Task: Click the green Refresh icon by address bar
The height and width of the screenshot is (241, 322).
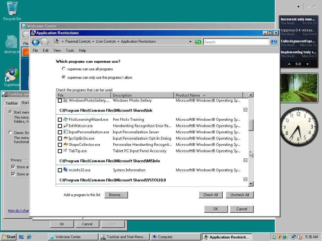Action: point(198,42)
